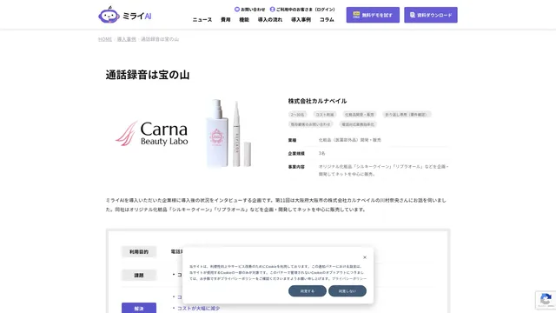This screenshot has width=556, height=313.
Task: Open the コラム menu item
Action: [x=327, y=20]
